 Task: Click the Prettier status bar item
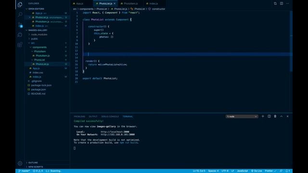click(270, 171)
